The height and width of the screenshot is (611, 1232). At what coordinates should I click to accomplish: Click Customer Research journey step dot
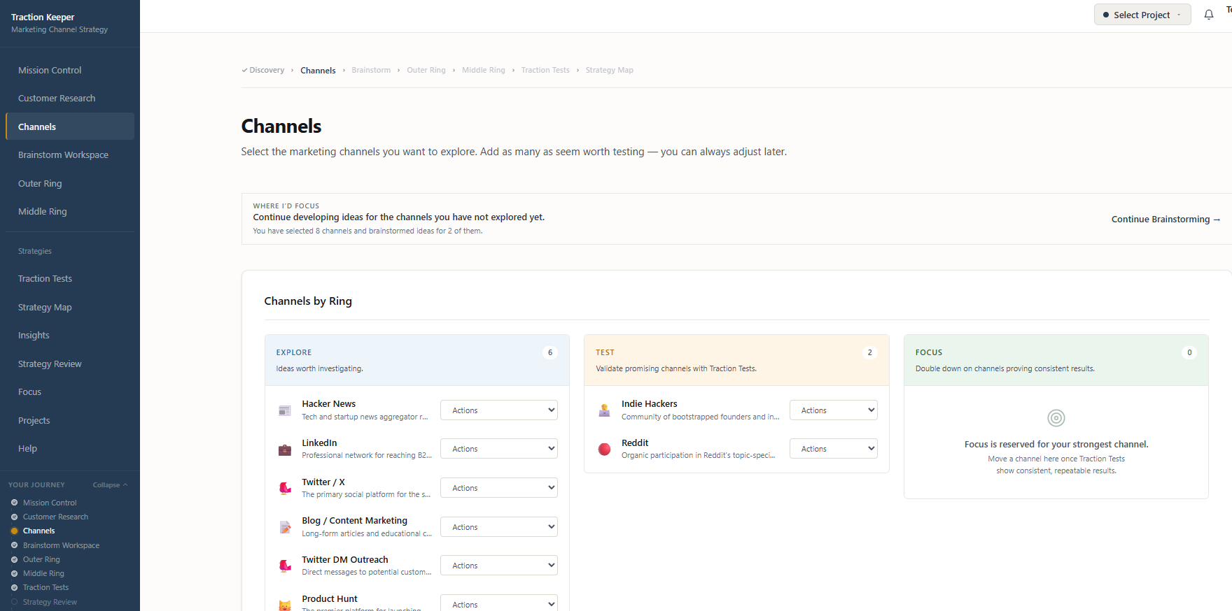pyautogui.click(x=14, y=517)
